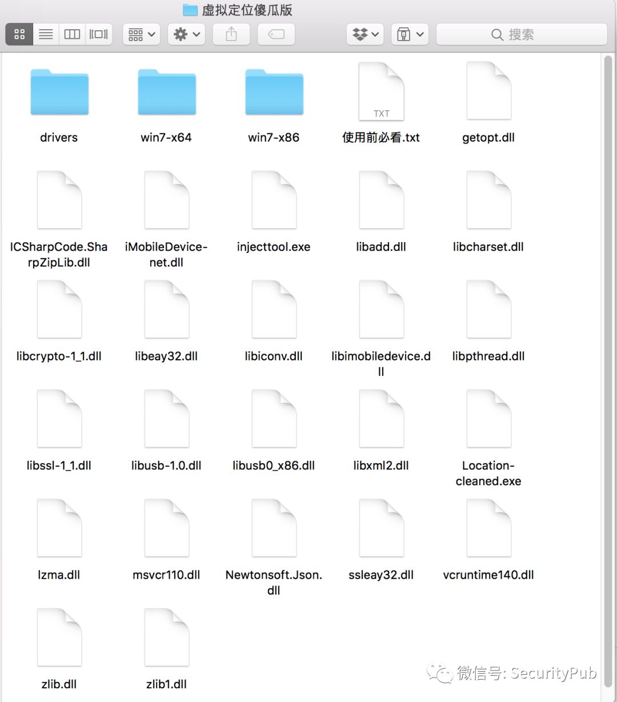Click the "injecttool.exe" file name label
Screen dimensions: 617x702
coord(274,247)
